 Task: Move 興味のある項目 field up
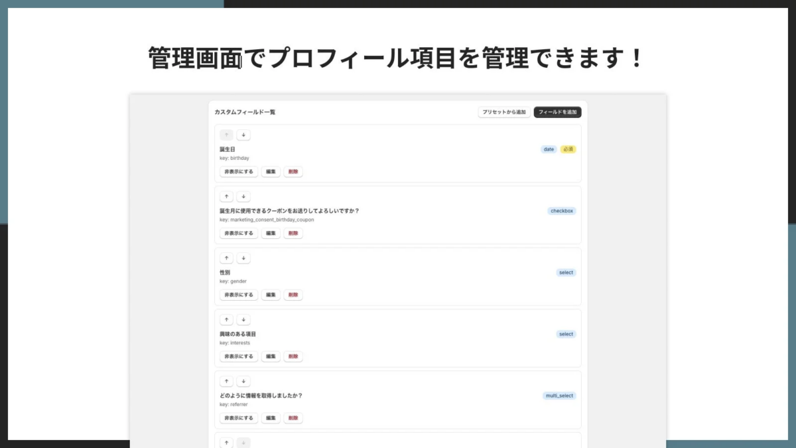coord(226,320)
